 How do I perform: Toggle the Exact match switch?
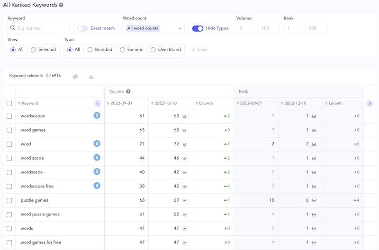coord(82,28)
